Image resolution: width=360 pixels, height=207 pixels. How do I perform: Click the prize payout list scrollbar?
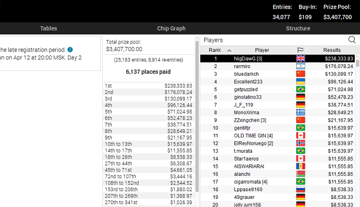click(197, 116)
